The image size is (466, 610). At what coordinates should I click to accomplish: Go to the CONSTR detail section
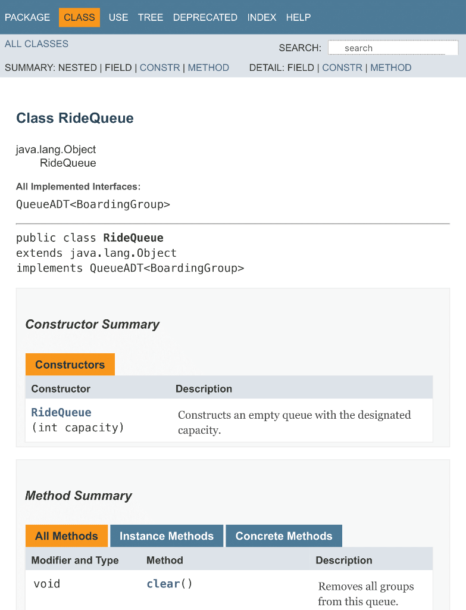click(x=342, y=67)
